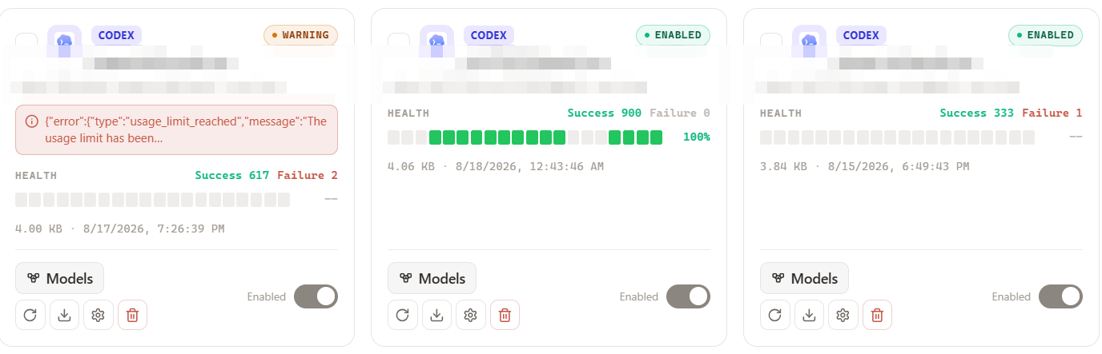
Task: Open settings gear on the WARNING card
Action: tap(99, 315)
